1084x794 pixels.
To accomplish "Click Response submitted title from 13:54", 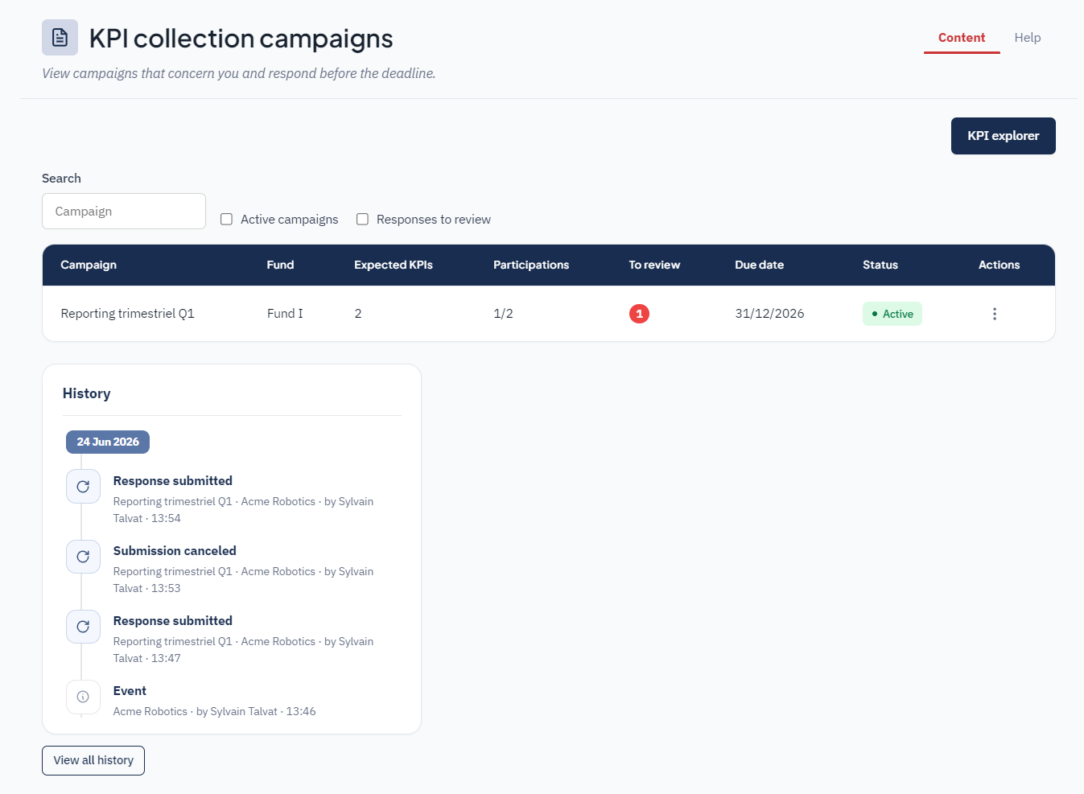I will point(173,481).
